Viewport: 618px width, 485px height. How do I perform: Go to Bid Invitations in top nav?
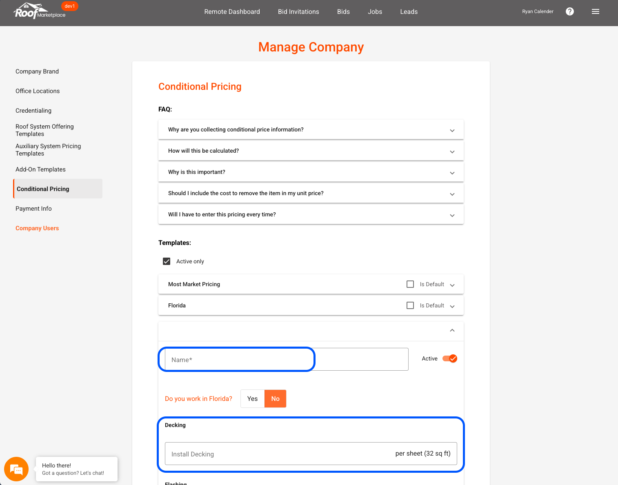point(298,11)
